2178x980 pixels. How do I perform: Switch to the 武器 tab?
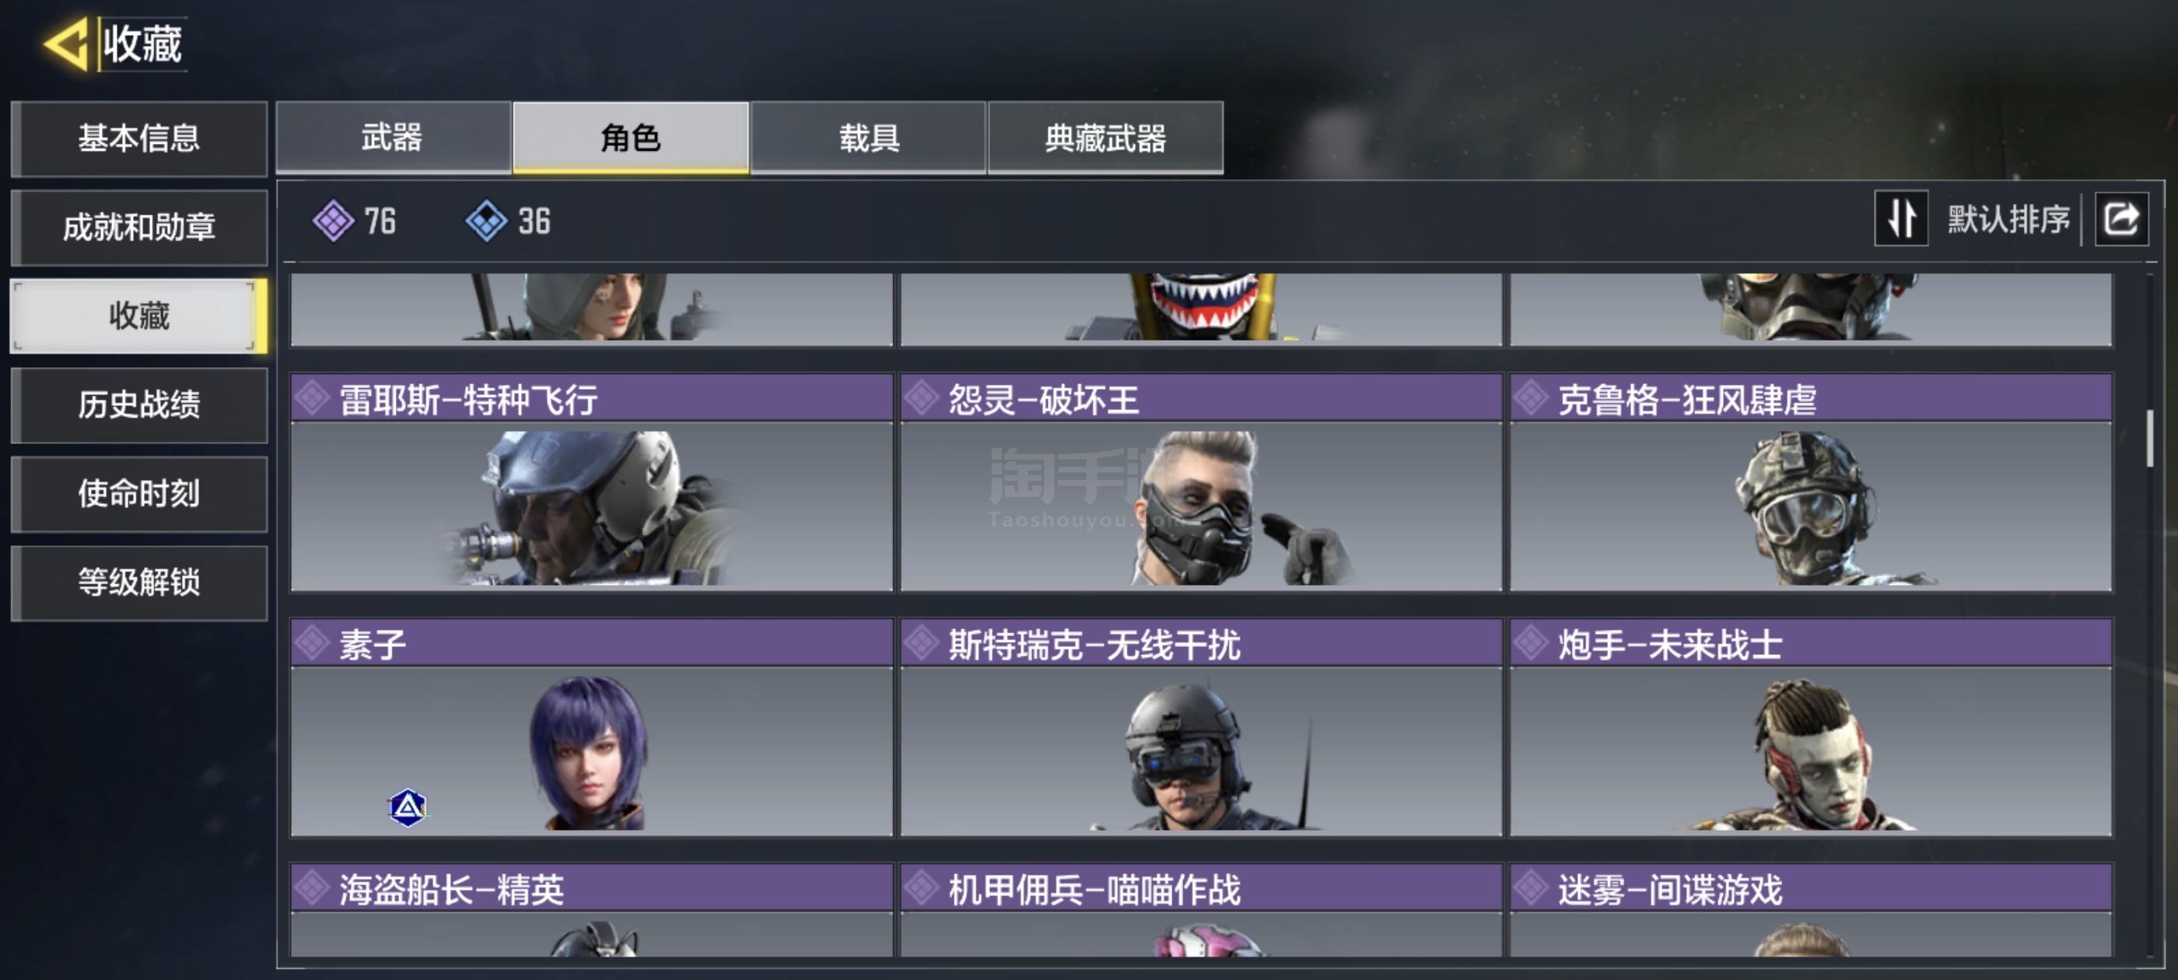[393, 138]
